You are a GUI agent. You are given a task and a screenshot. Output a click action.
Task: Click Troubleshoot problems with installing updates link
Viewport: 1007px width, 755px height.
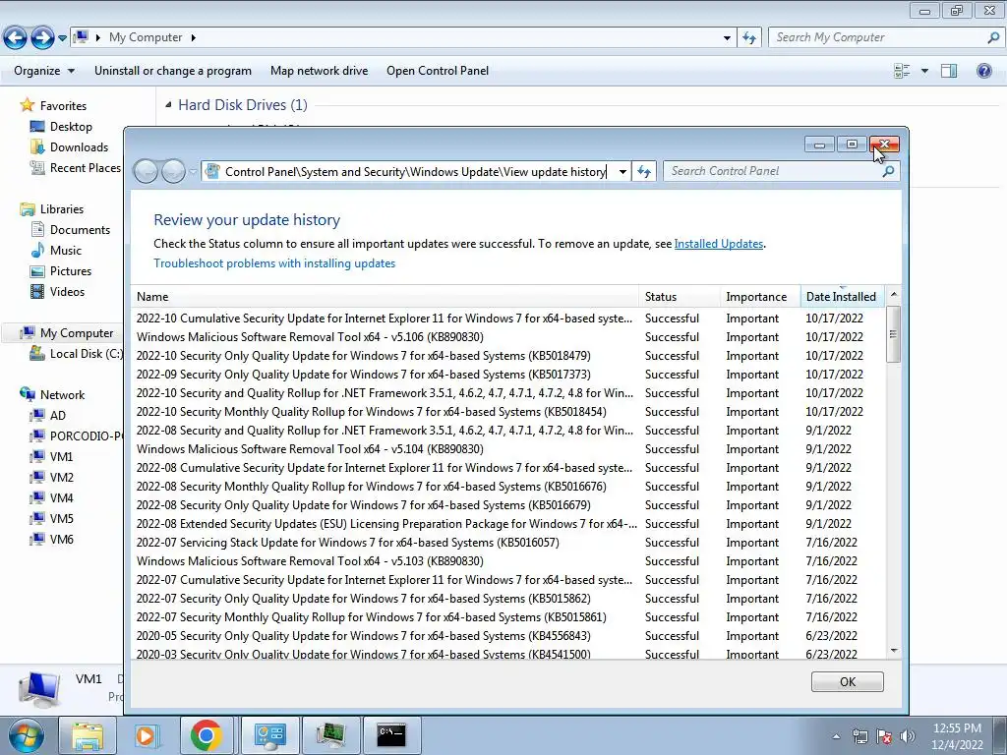274,263
